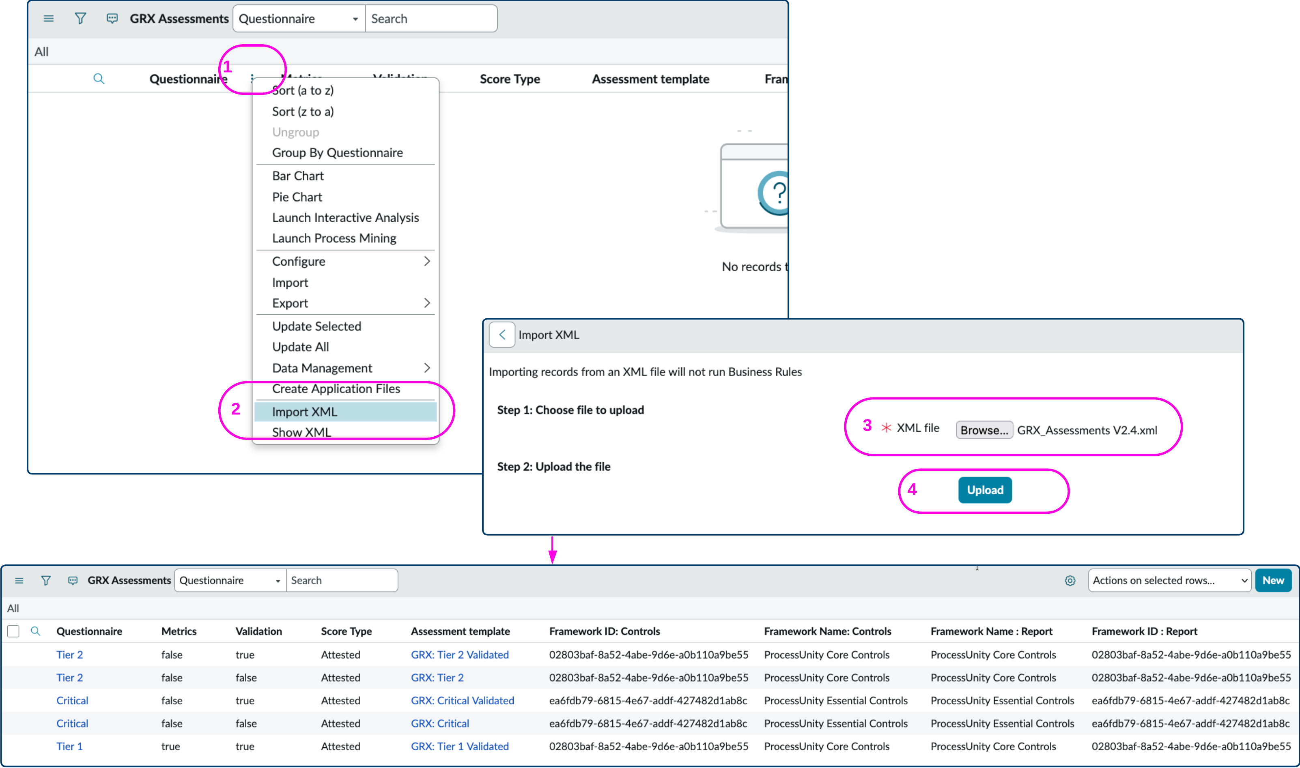Click All filter label in top panel

[41, 52]
